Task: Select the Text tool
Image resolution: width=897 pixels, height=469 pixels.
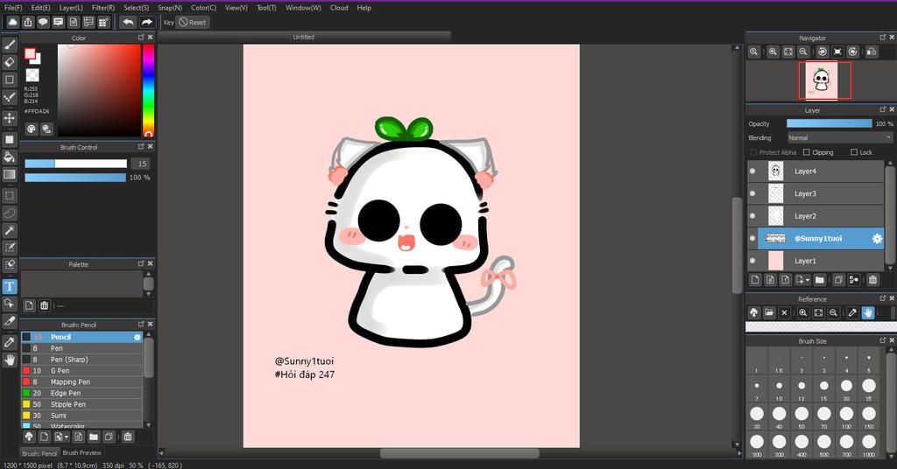Action: click(10, 286)
